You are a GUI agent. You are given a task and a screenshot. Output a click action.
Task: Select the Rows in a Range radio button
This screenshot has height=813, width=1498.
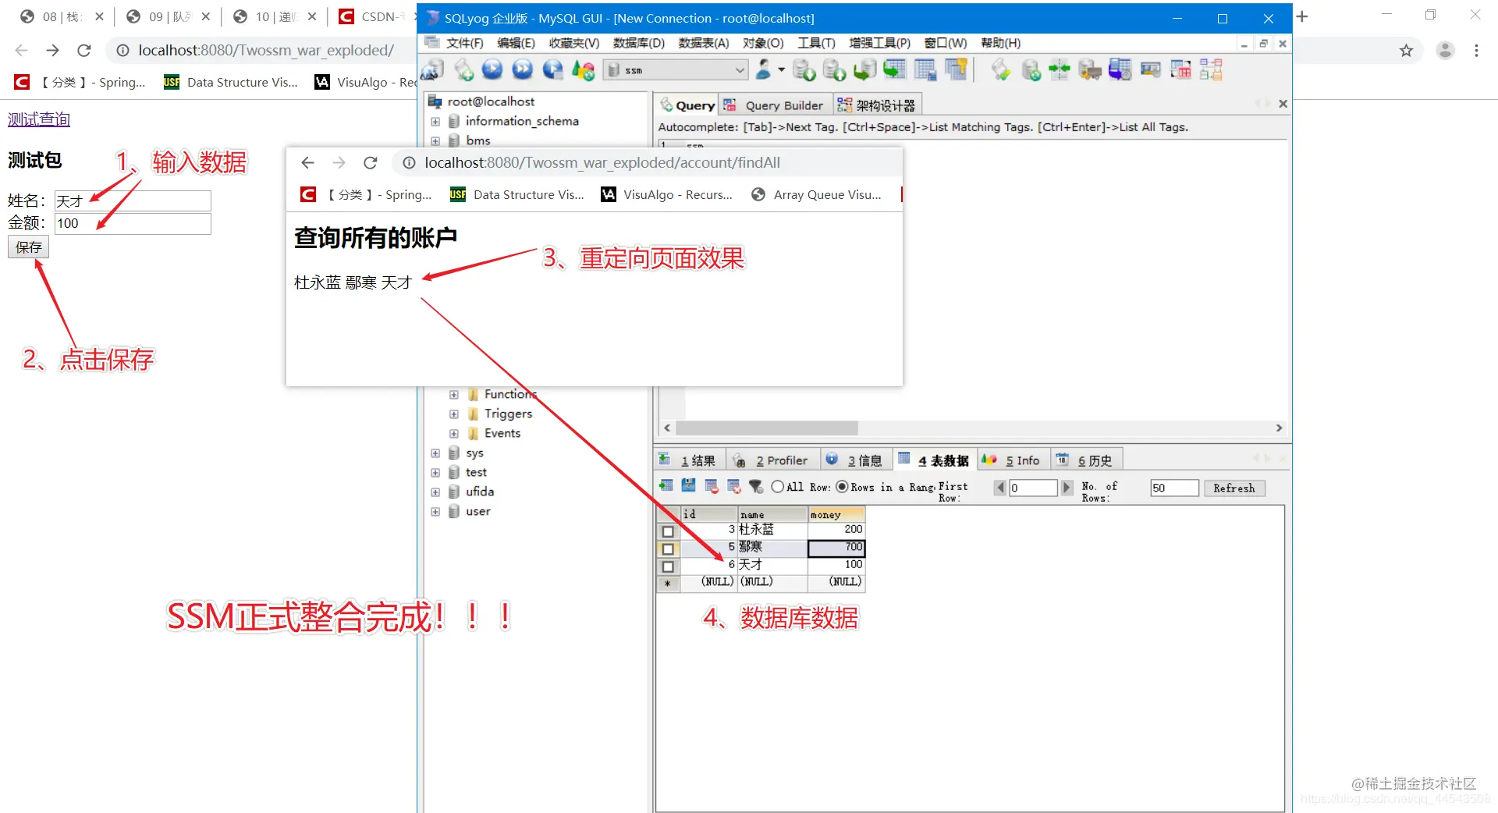842,486
